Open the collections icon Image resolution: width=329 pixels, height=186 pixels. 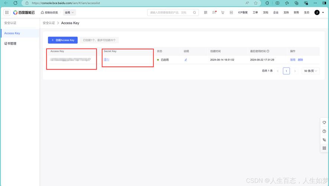click(296, 3)
